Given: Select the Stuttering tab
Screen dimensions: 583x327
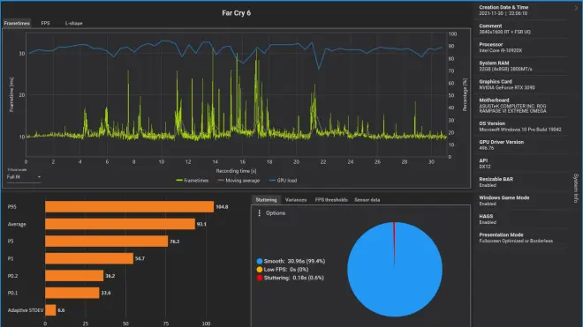Looking at the screenshot, I should (x=266, y=200).
